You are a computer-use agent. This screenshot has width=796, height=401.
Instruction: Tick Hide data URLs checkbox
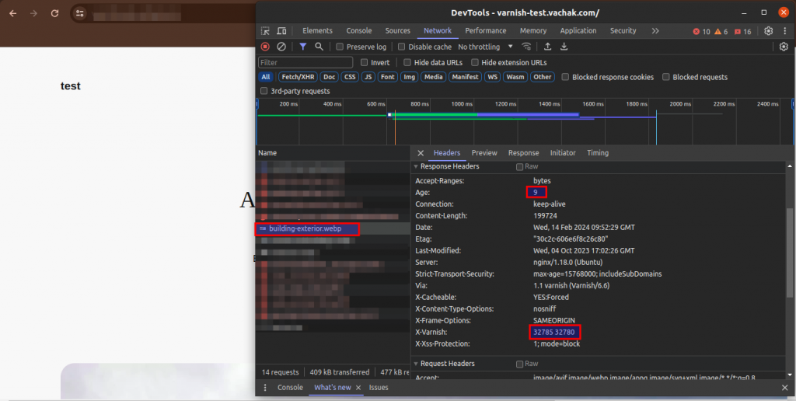tap(407, 62)
